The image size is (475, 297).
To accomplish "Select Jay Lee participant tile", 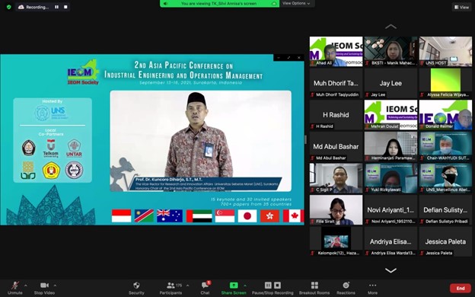I will click(391, 83).
